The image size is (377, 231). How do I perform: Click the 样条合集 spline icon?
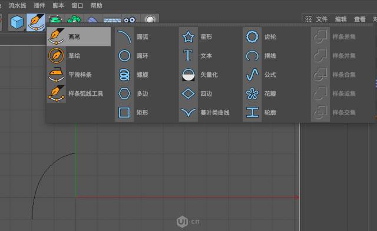(x=320, y=75)
